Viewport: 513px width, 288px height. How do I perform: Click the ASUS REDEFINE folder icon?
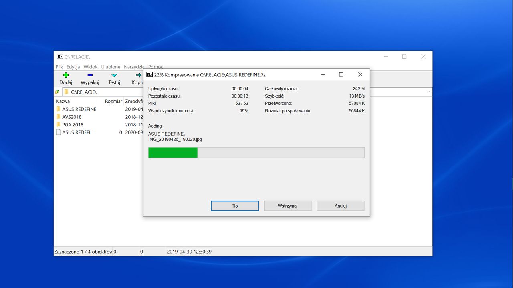[x=59, y=109]
